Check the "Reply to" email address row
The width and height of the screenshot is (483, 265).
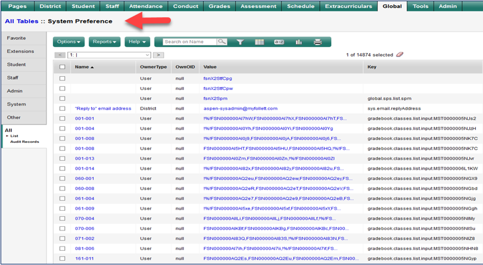pyautogui.click(x=63, y=108)
